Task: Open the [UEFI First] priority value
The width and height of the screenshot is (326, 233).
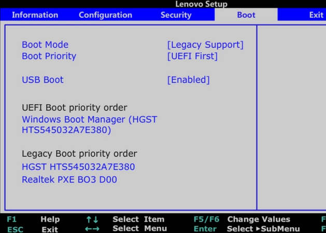Action: point(192,56)
